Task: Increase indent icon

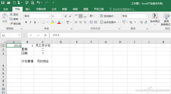Action: pos(96,22)
